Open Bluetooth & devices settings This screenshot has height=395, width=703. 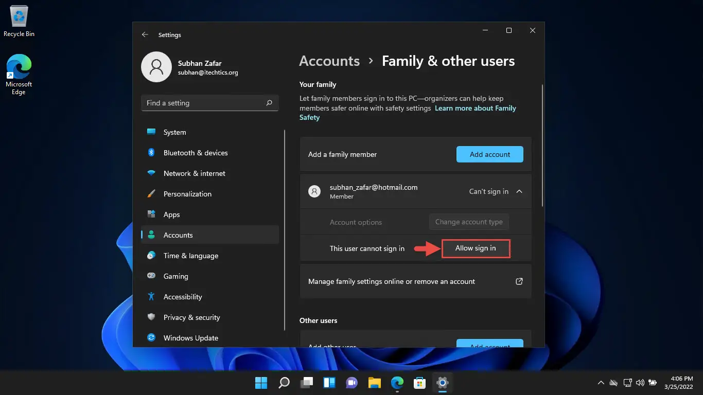210,153
